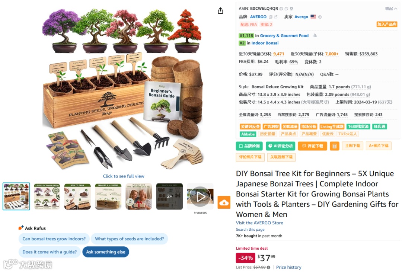Image resolution: width=402 pixels, height=272 pixels.
Task: Click 加入产品库 add to product library
Action: coord(387,24)
